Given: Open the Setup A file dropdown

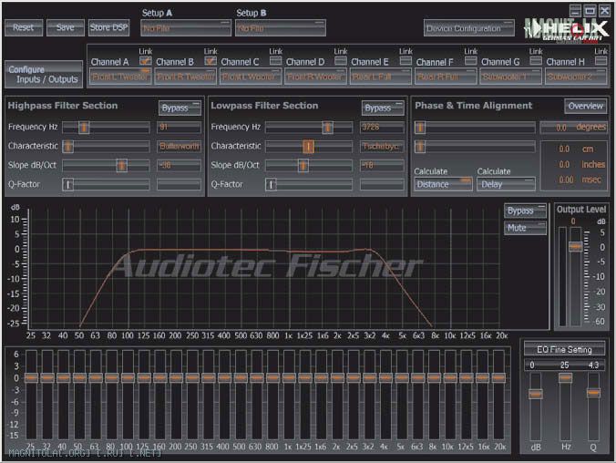Looking at the screenshot, I should (x=186, y=28).
